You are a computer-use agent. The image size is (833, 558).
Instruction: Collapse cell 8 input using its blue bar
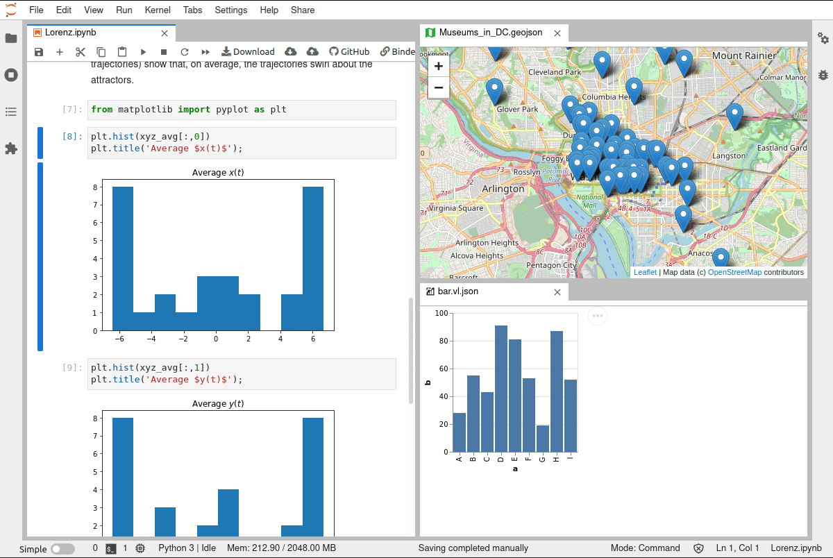click(x=40, y=142)
